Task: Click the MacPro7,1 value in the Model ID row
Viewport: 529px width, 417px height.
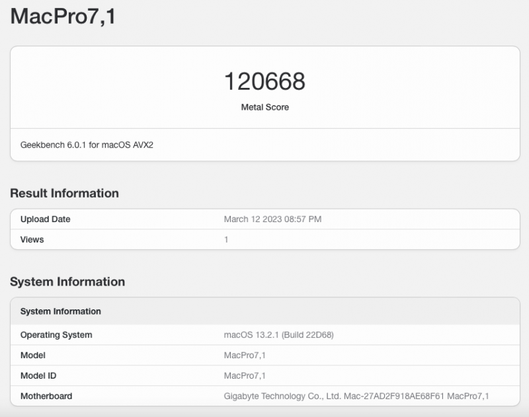Action: 245,375
